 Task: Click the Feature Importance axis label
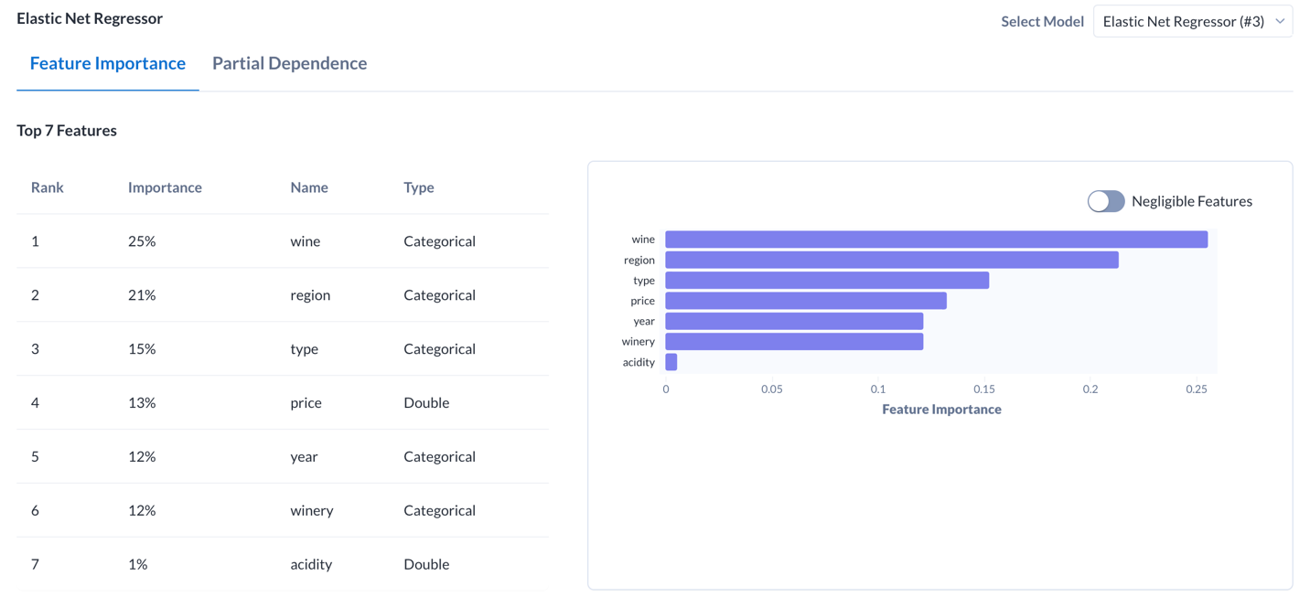click(941, 409)
